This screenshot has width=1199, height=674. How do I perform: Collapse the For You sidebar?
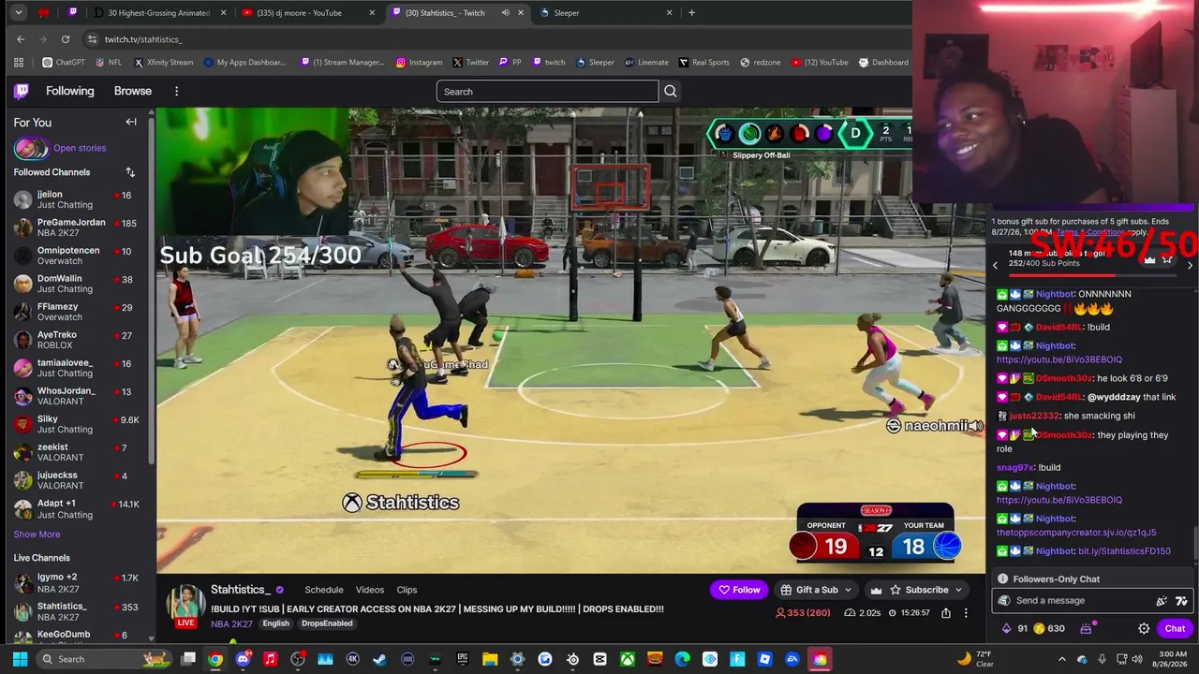(131, 122)
